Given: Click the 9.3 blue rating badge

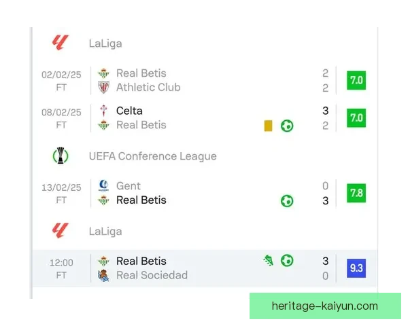Looking at the screenshot, I should coord(356,268).
